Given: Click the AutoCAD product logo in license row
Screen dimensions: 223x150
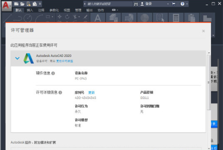Looking at the screenshot, I should [29, 58].
